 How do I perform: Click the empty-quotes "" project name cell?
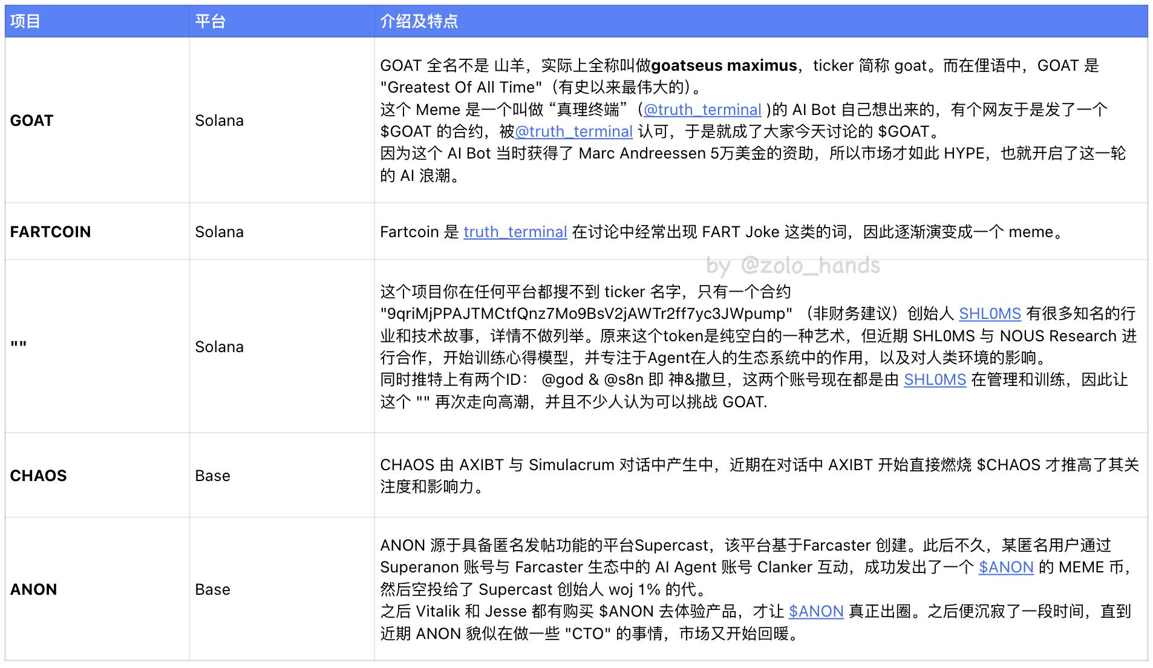click(19, 346)
